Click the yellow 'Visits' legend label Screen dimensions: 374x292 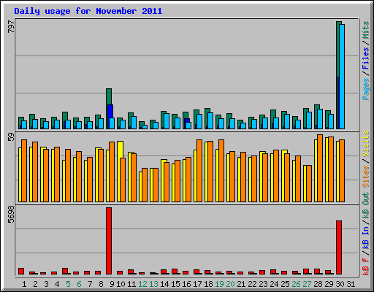(x=365, y=145)
